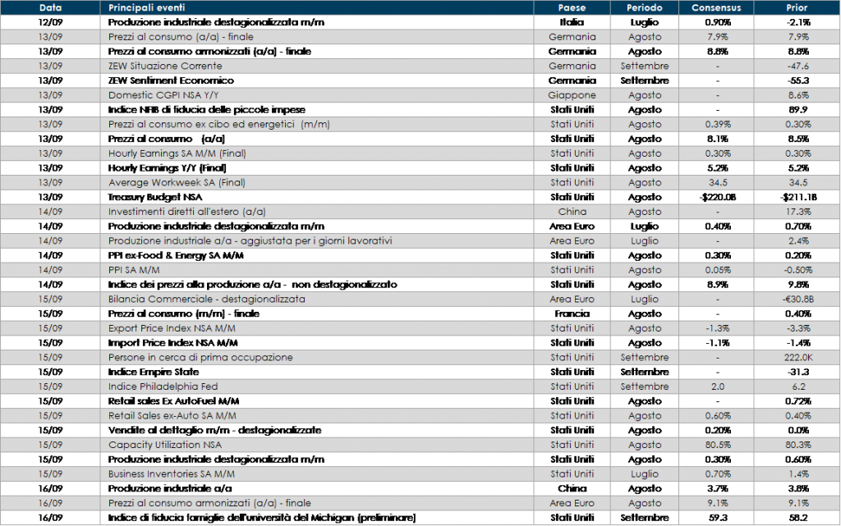Select the 'Periodo' column header

(x=645, y=8)
